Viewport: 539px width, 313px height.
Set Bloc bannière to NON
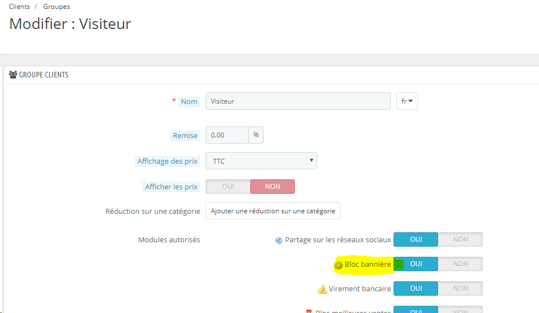(x=460, y=264)
